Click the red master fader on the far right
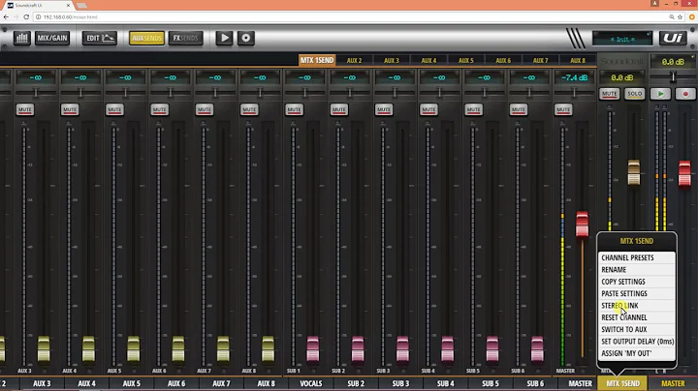This screenshot has height=391, width=698. click(x=684, y=173)
